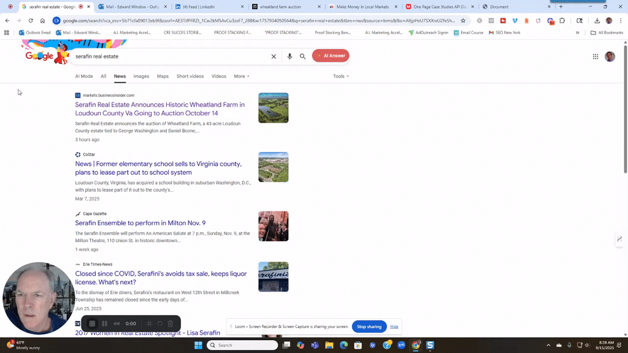The height and width of the screenshot is (353, 628).
Task: Open the Chrome three-dot menu
Action: 621,20
